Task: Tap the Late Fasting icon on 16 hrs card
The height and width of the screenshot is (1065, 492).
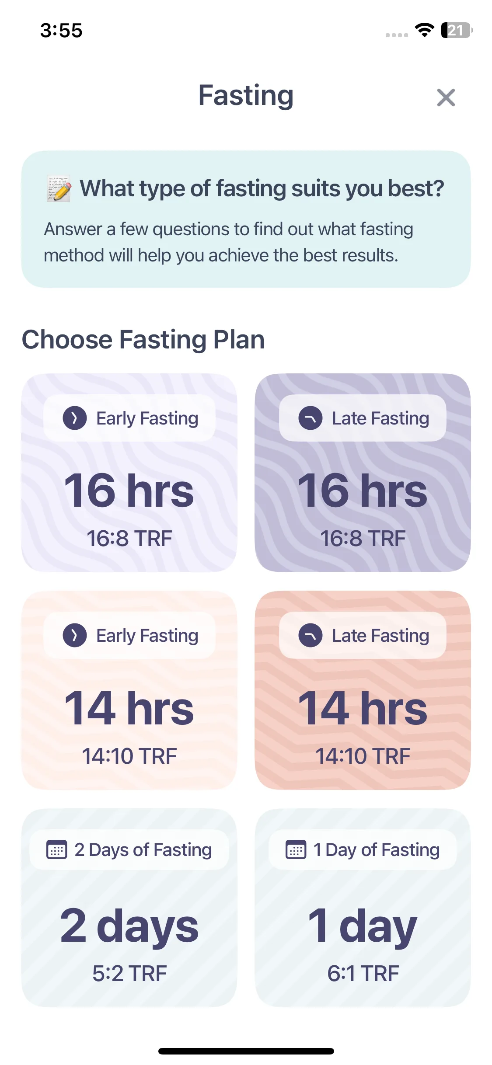Action: (x=311, y=418)
